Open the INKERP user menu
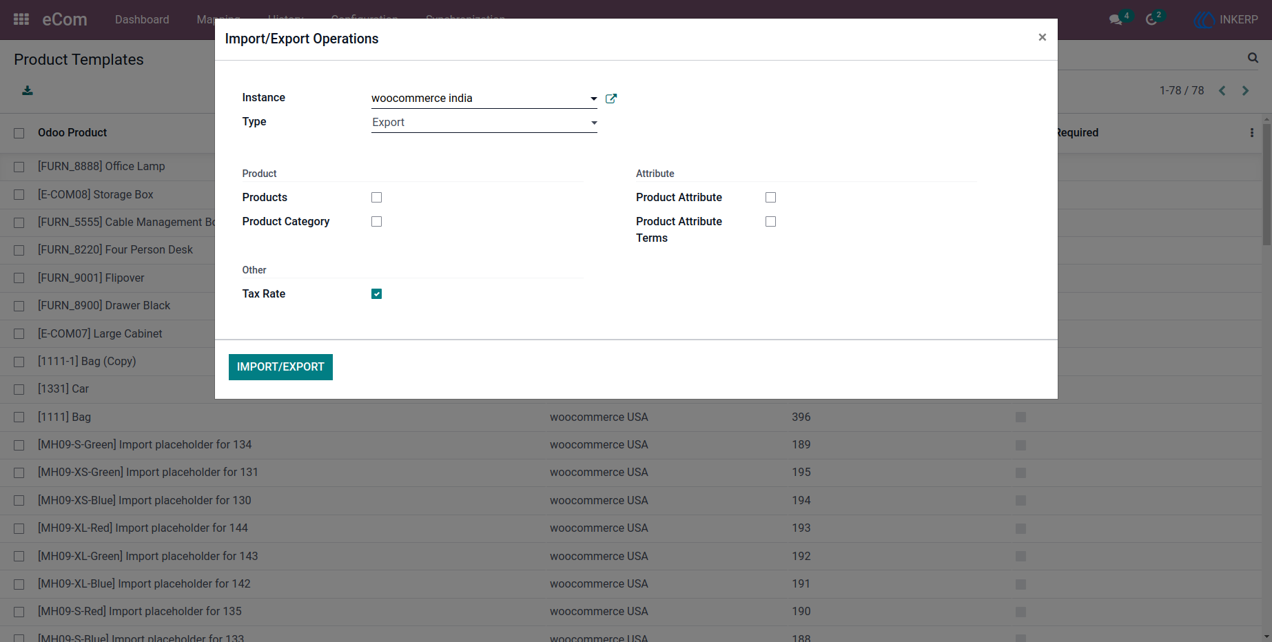 click(1227, 19)
